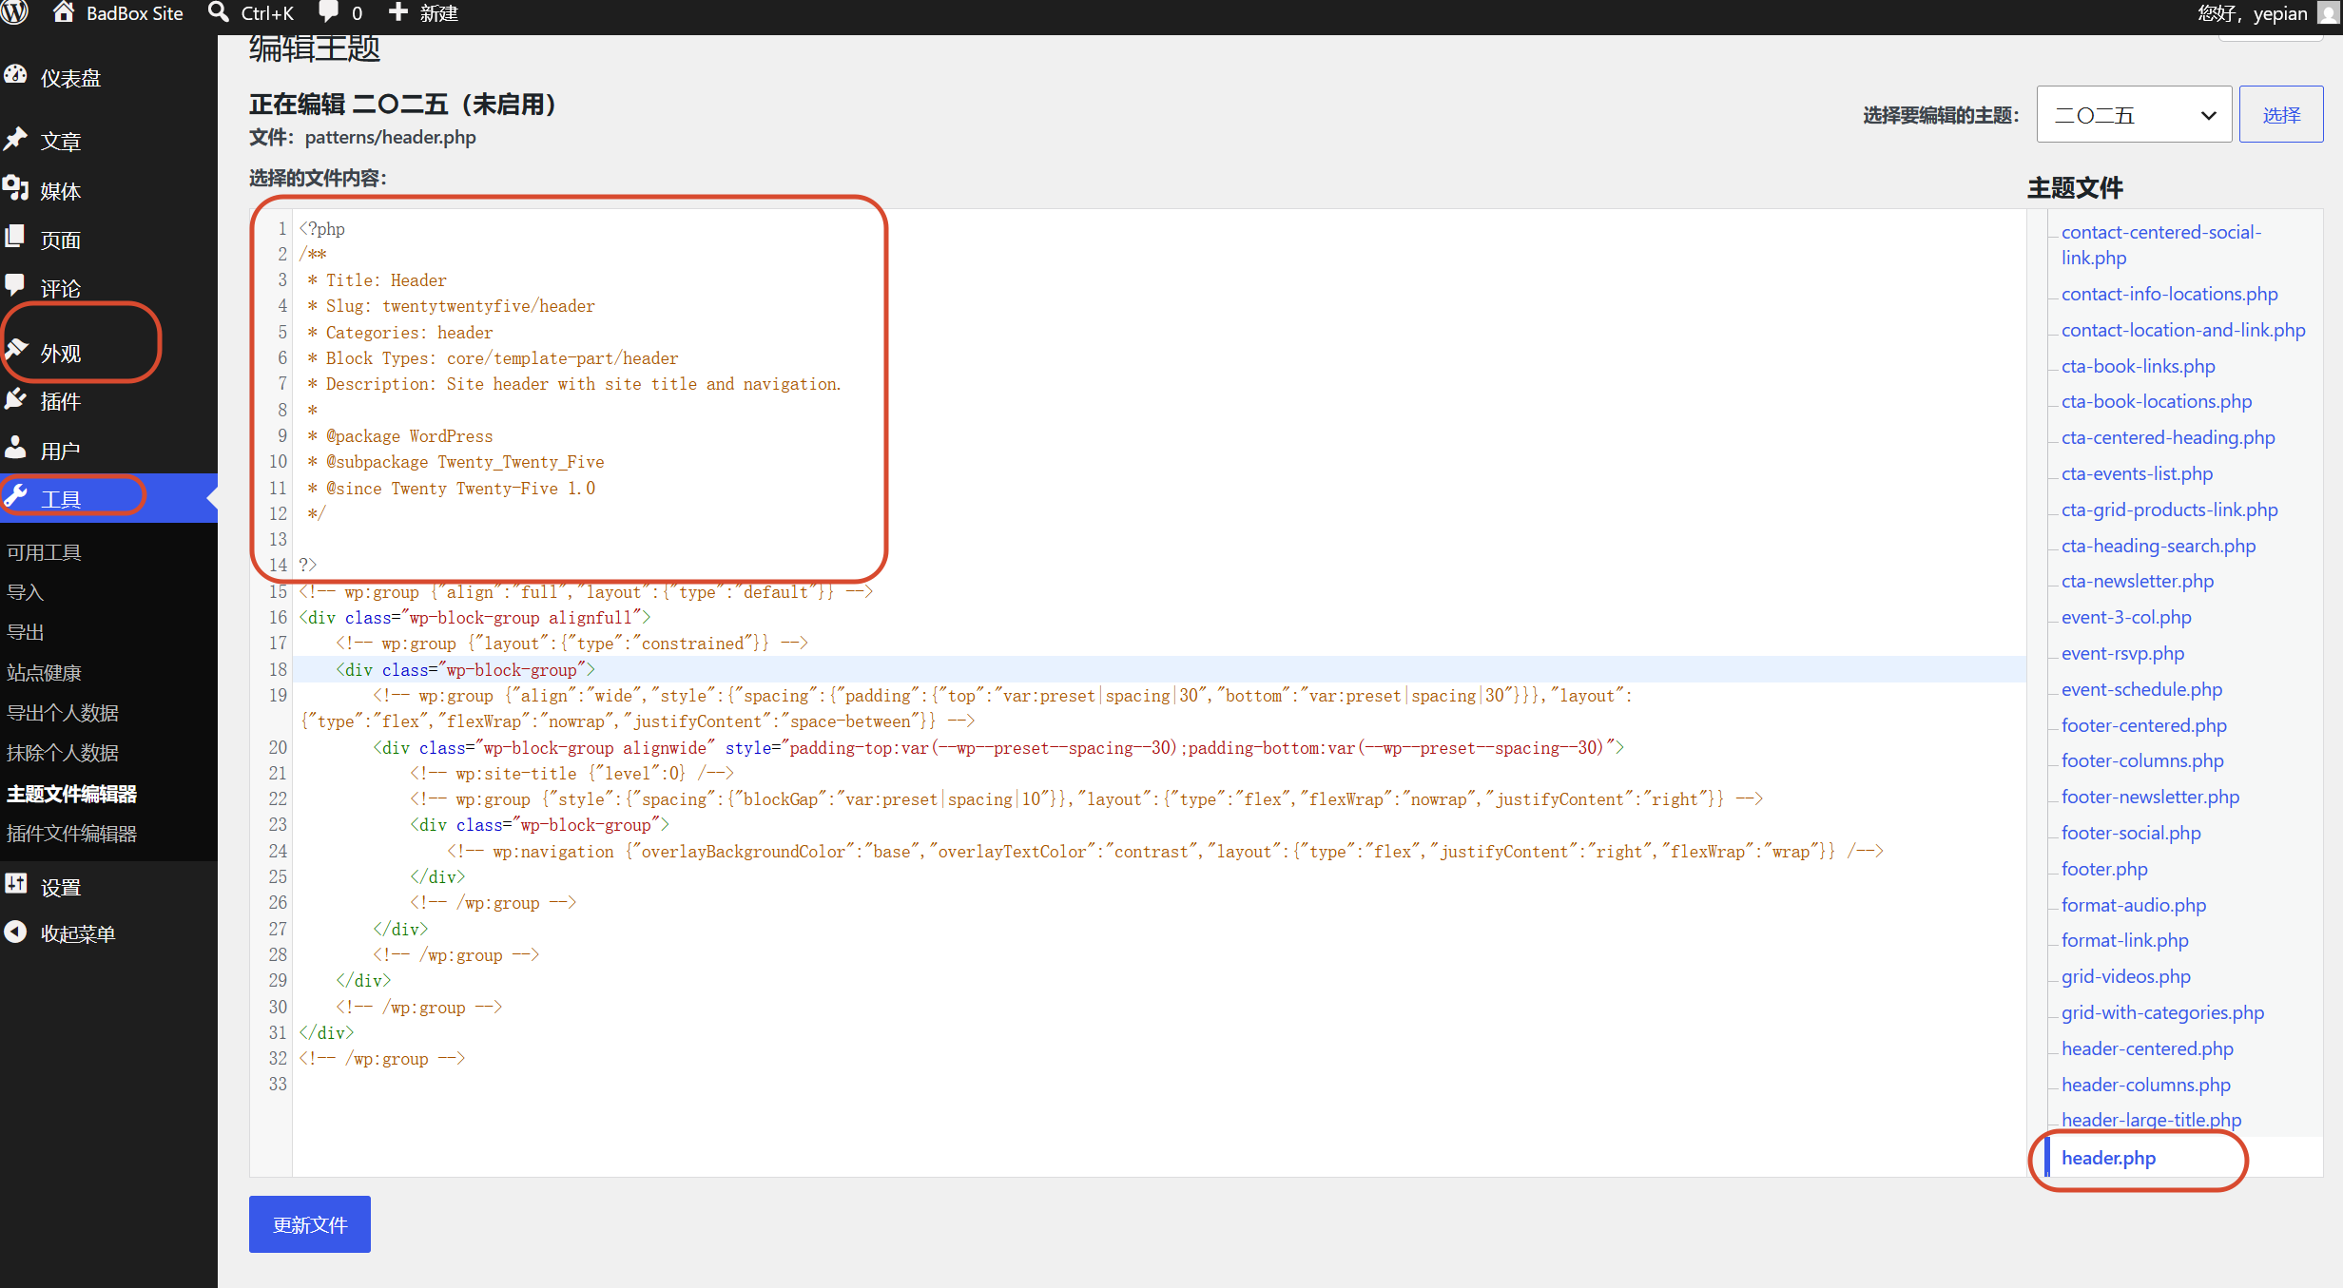2343x1288 pixels.
Task: Open the 二〇二五 theme selection dropdown
Action: click(2134, 115)
